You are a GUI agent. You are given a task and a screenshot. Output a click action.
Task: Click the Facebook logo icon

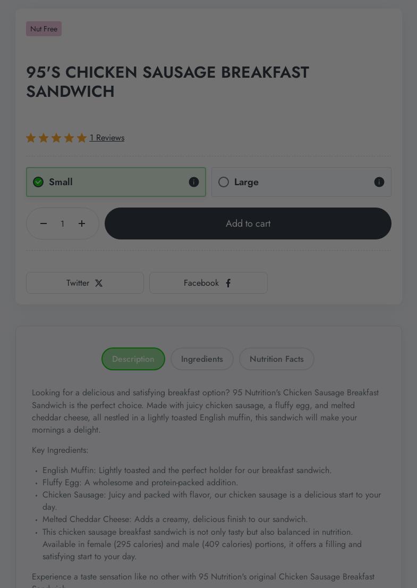coord(228,283)
